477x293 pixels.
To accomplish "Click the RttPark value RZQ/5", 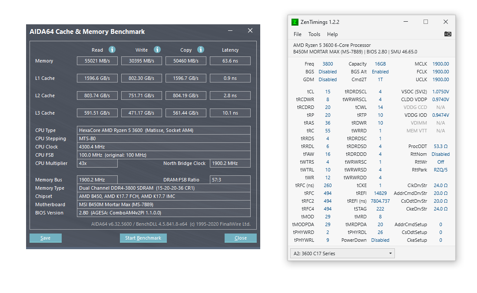I will (441, 170).
